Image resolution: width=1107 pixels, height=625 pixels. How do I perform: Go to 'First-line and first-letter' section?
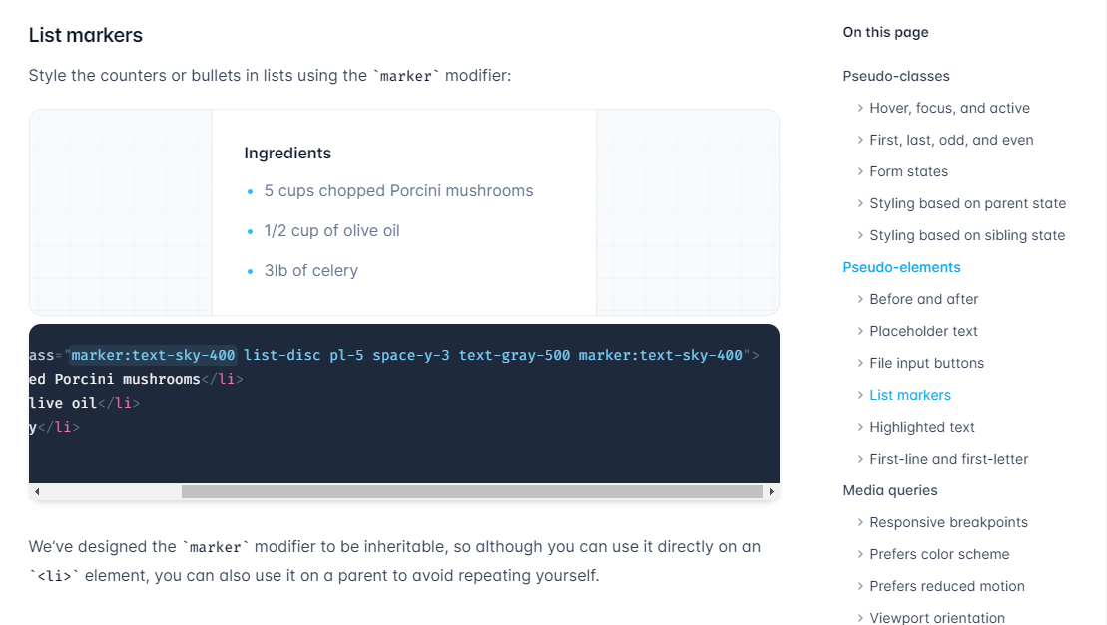pyautogui.click(x=948, y=458)
